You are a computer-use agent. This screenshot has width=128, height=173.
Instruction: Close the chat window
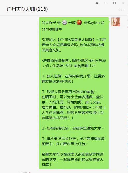tap(123, 3)
